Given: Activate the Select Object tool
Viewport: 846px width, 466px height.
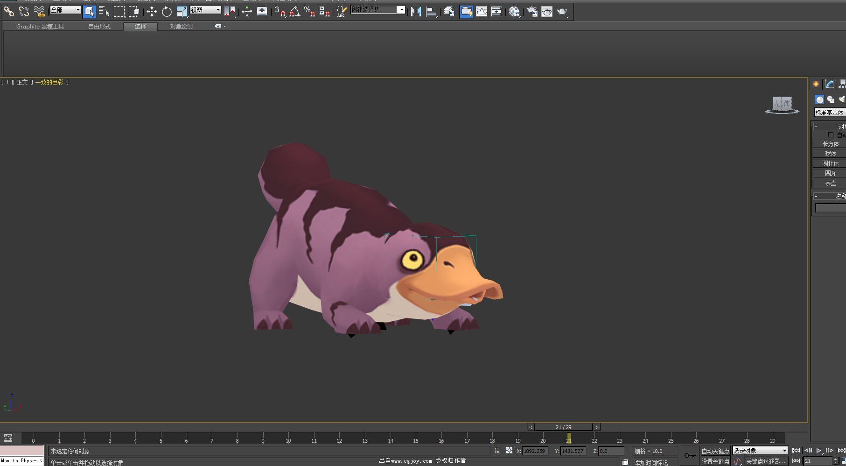Looking at the screenshot, I should 89,12.
